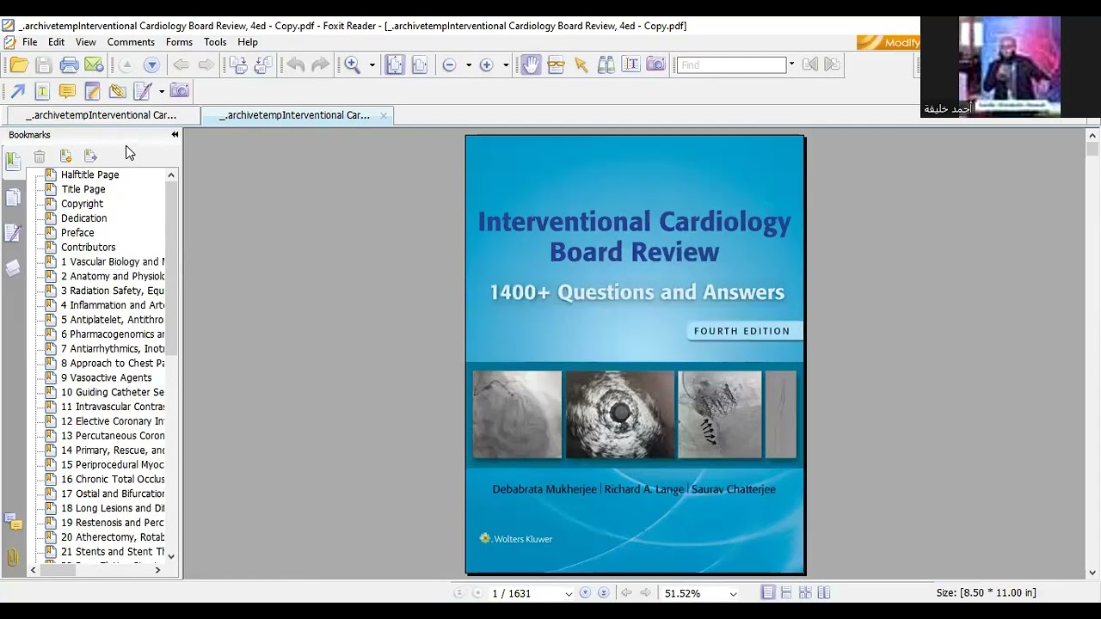Open dropdown next to the pencil tool
Screen dimensions: 1101x619
click(161, 91)
